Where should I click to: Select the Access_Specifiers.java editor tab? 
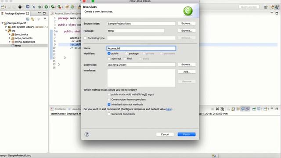(x=66, y=14)
